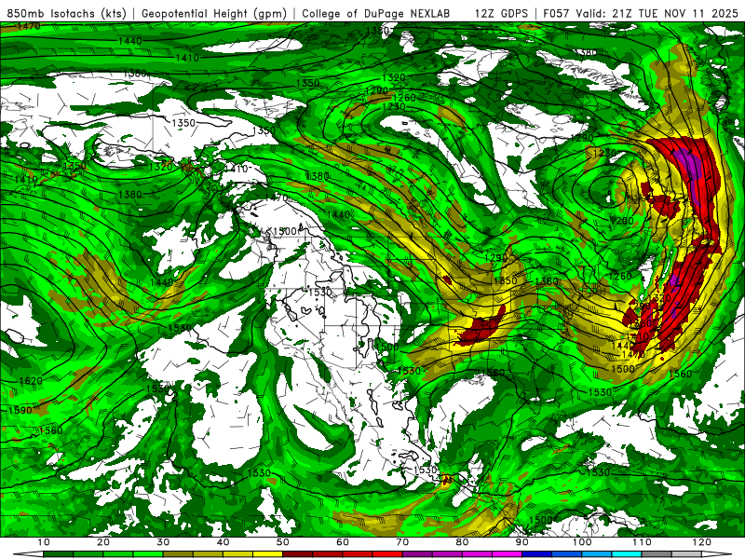Click the 50 kt value on the color scale

[x=283, y=542]
